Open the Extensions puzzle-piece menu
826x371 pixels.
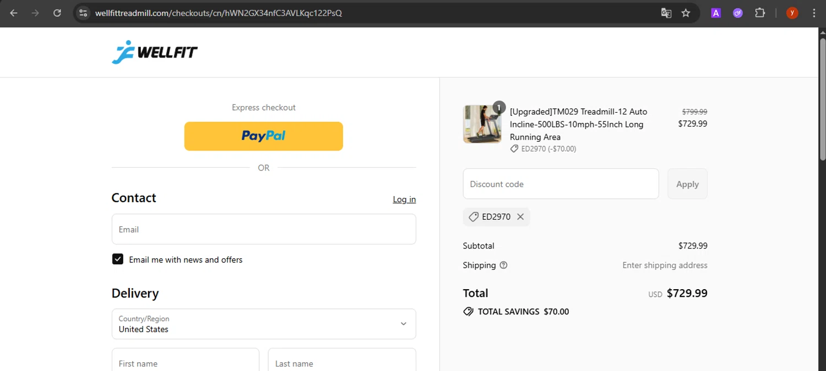coord(760,13)
